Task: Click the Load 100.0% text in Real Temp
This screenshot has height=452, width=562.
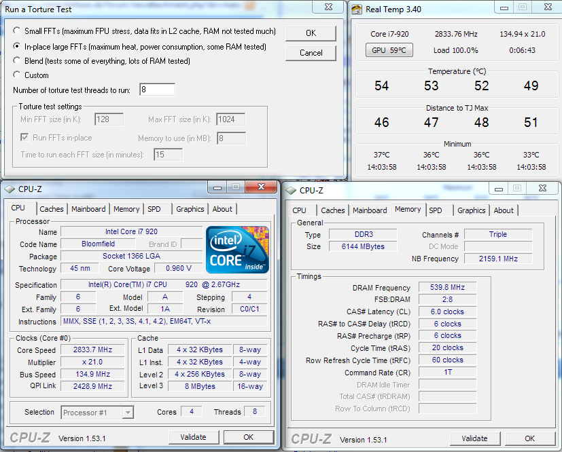Action: point(455,50)
